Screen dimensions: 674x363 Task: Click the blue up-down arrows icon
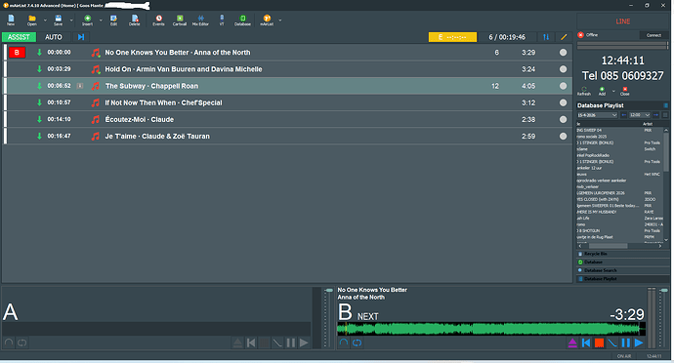pyautogui.click(x=546, y=37)
